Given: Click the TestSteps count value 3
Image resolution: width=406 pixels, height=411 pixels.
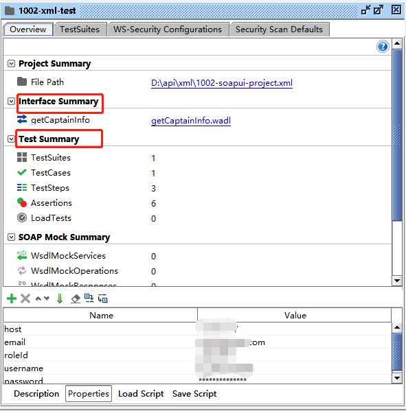Looking at the screenshot, I should (153, 189).
